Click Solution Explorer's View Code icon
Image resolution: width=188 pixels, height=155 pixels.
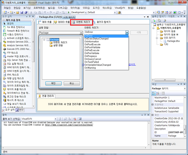(165, 20)
